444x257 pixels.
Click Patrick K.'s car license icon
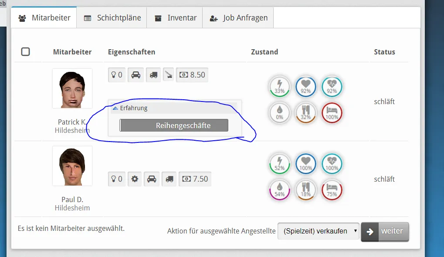(x=136, y=75)
